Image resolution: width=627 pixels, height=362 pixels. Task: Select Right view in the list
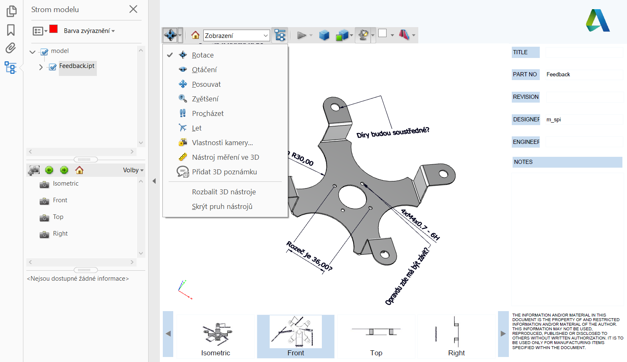[60, 234]
